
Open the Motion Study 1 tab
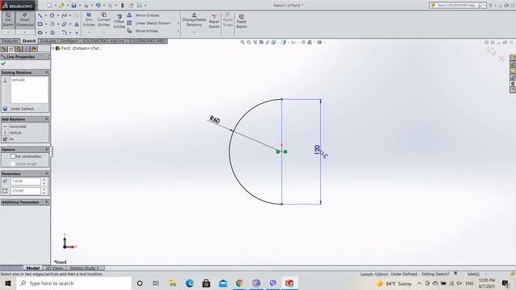[85, 268]
